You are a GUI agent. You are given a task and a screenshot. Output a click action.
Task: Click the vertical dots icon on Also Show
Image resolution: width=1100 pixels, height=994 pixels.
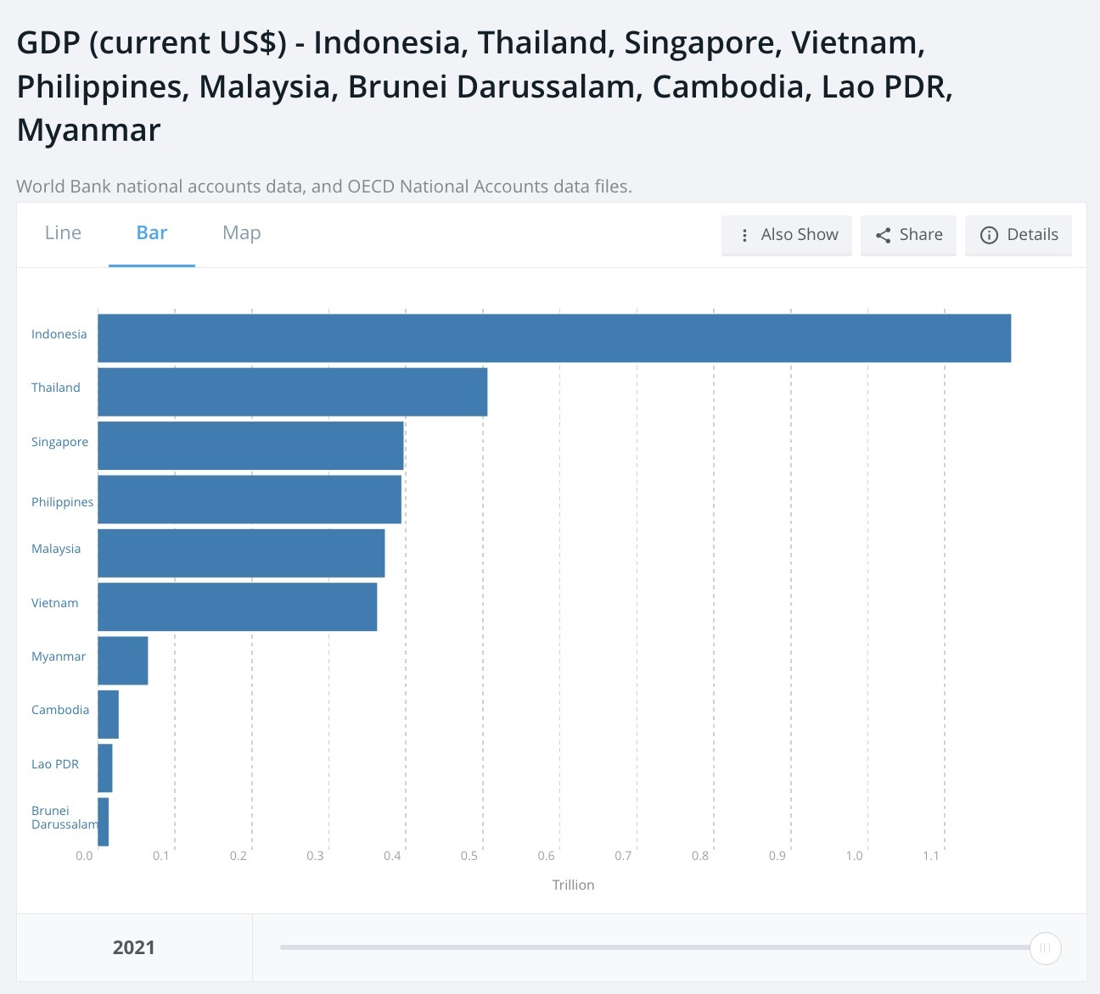click(x=744, y=235)
